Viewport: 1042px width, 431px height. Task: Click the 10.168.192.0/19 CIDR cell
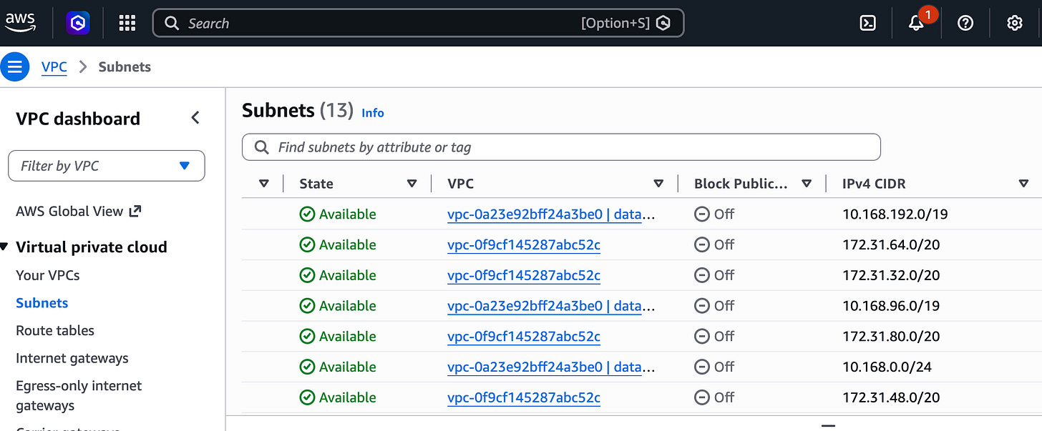[x=895, y=214]
